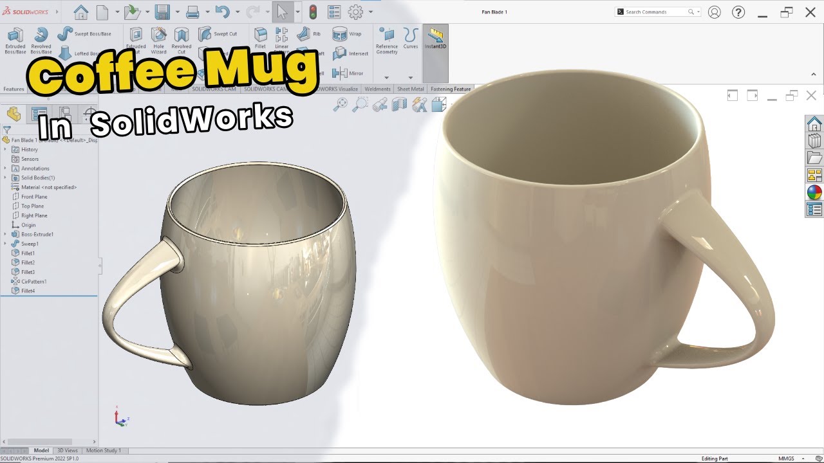Expand the SOLIDWORKS logo menu arrow
Viewport: 824px width, 463px height.
pos(56,12)
